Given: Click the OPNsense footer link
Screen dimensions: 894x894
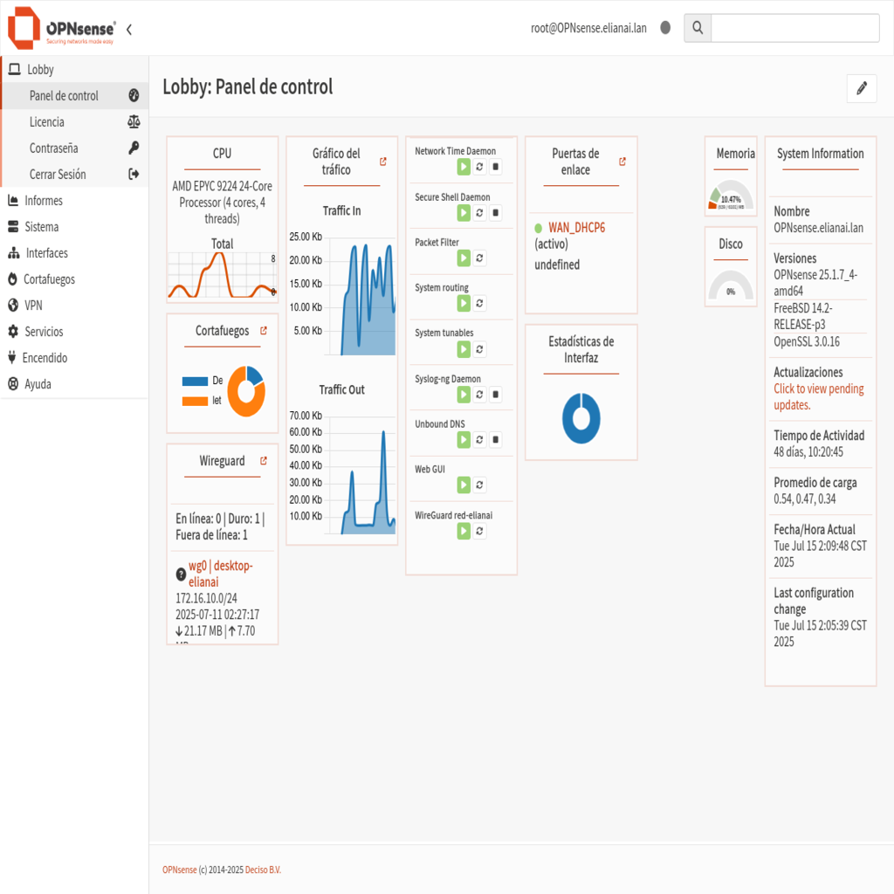Looking at the screenshot, I should point(180,870).
